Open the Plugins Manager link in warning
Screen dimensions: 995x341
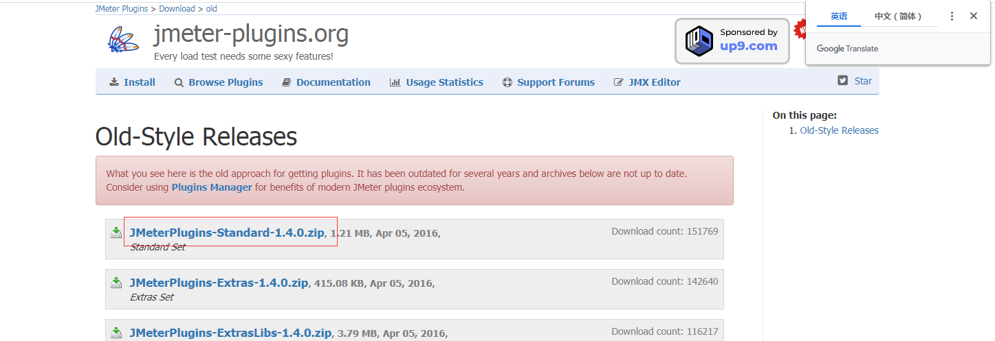tap(212, 187)
